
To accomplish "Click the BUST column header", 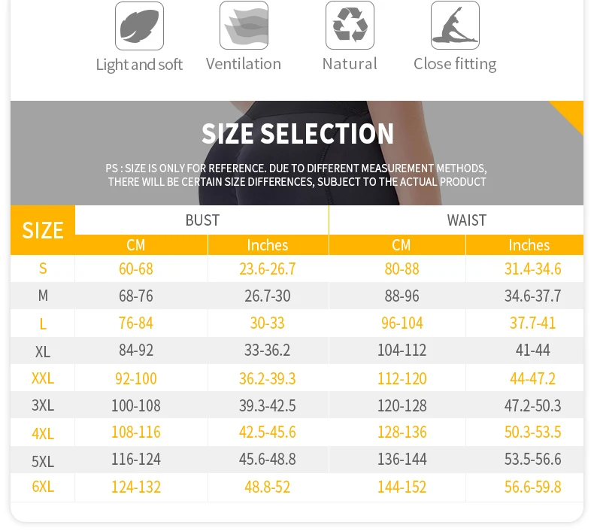I will pyautogui.click(x=202, y=220).
